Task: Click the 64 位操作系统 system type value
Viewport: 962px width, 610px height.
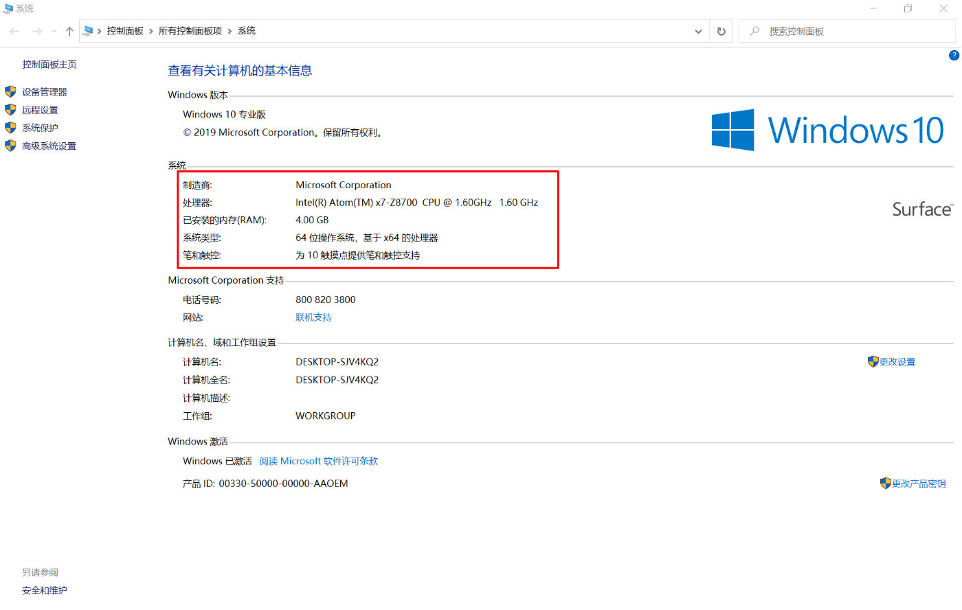Action: click(367, 238)
